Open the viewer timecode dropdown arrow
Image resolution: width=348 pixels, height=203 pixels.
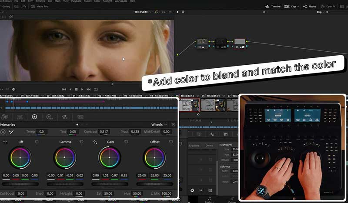(x=150, y=12)
